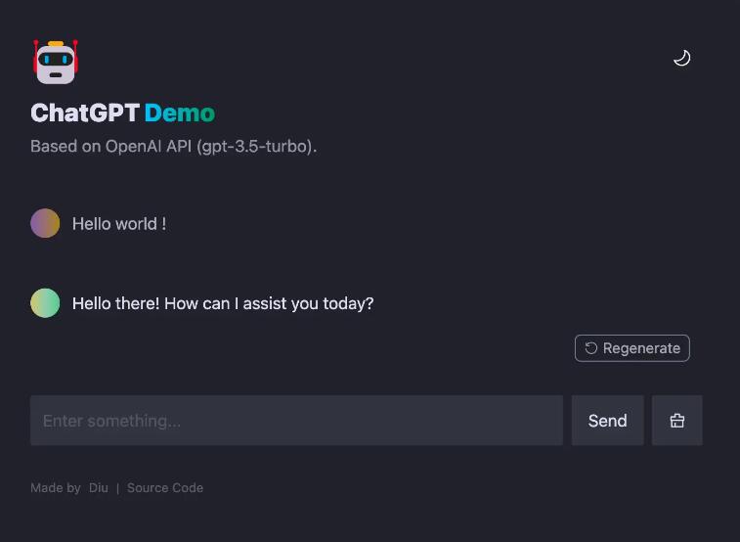Image resolution: width=740 pixels, height=542 pixels.
Task: Open the Source Code link
Action: 165,488
